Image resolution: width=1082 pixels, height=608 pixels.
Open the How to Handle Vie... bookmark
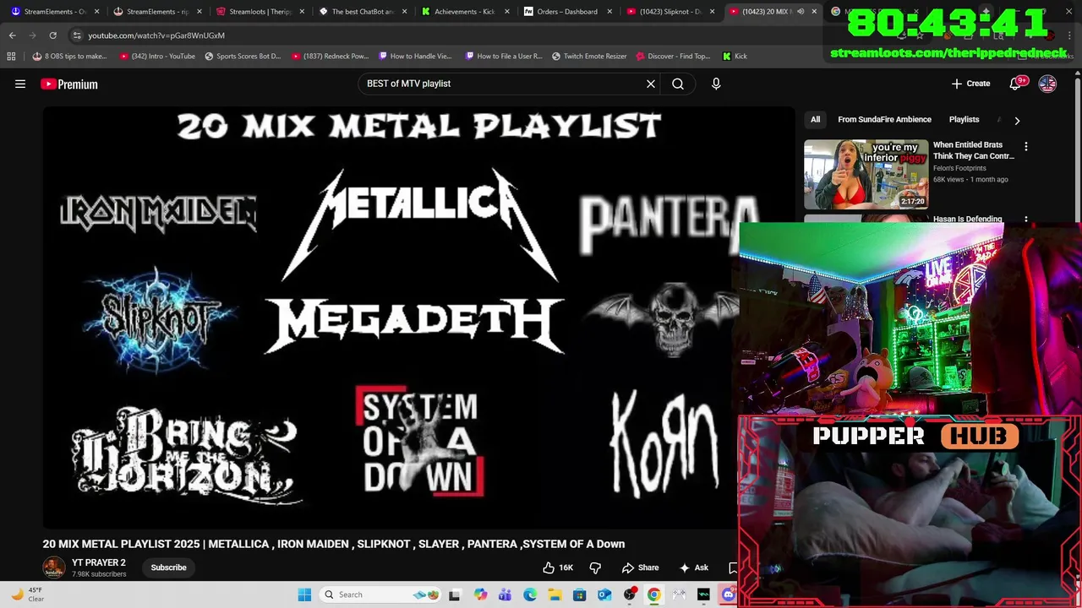coord(415,56)
